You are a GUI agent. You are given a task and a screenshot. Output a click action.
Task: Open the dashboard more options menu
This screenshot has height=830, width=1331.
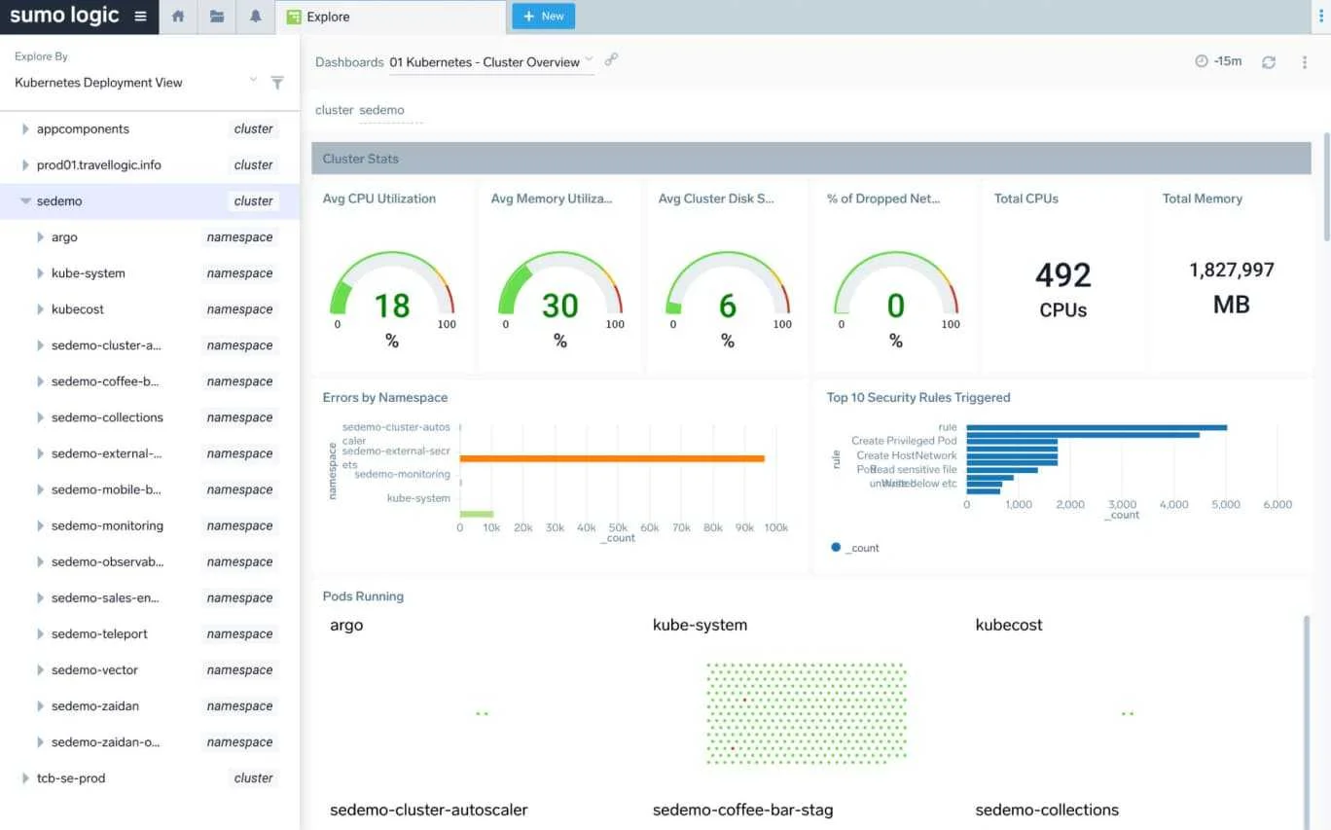(x=1305, y=62)
